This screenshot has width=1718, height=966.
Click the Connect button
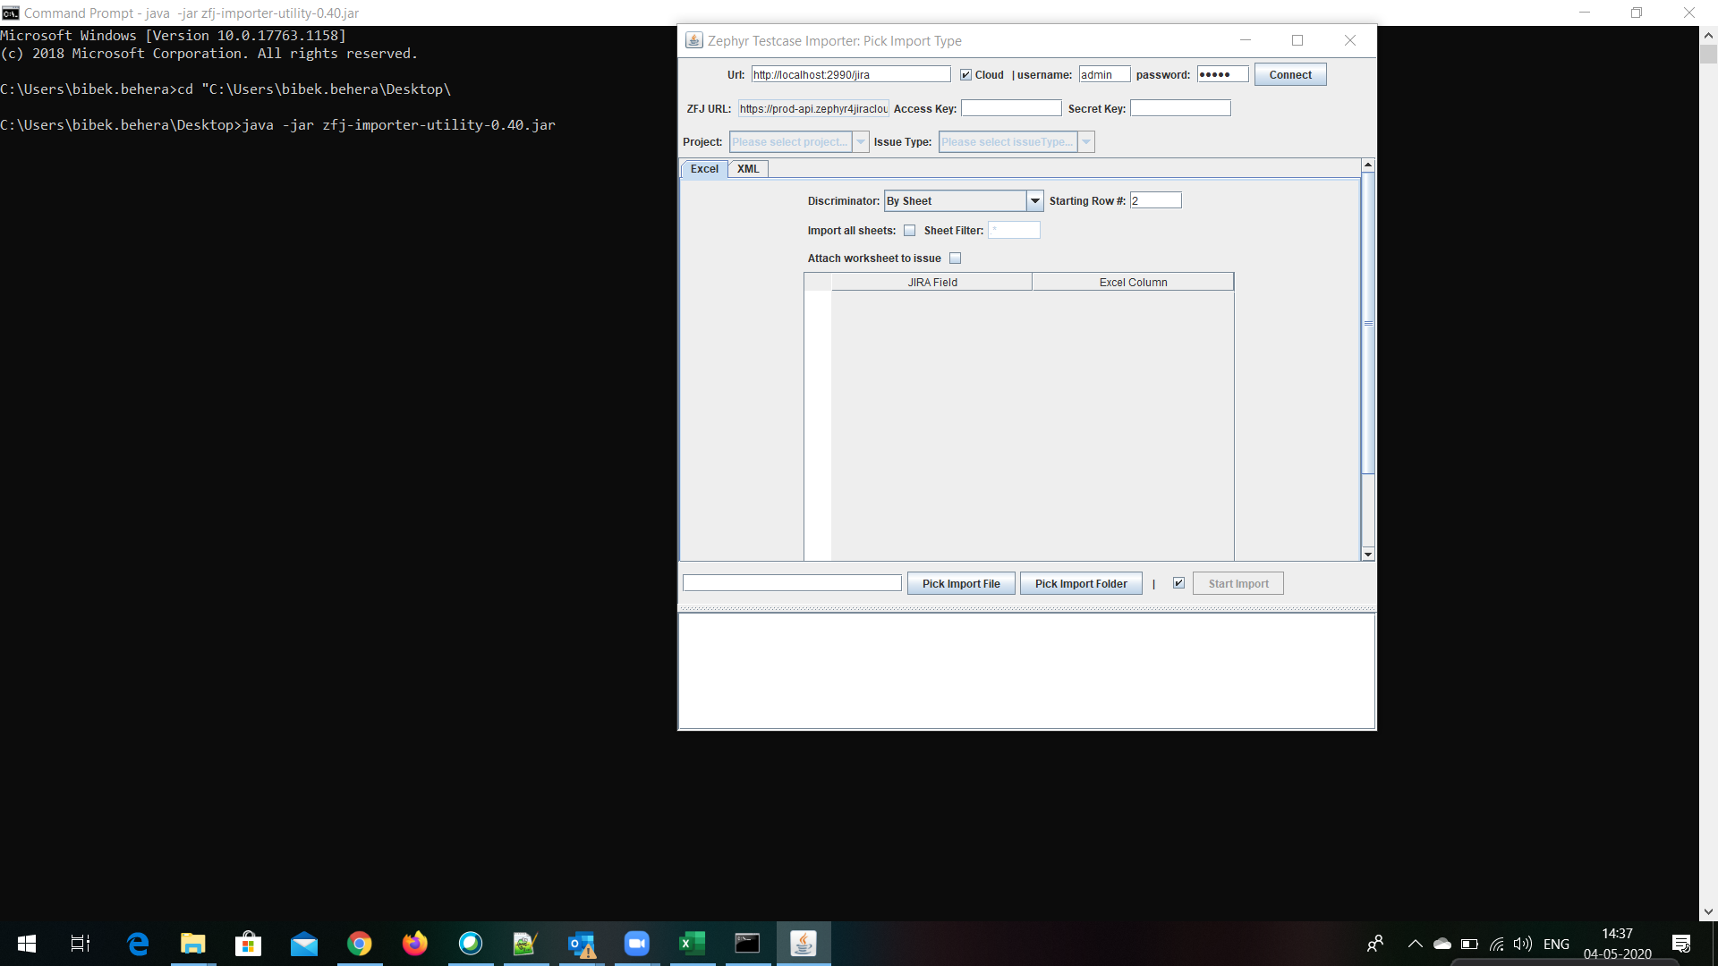[x=1289, y=74]
